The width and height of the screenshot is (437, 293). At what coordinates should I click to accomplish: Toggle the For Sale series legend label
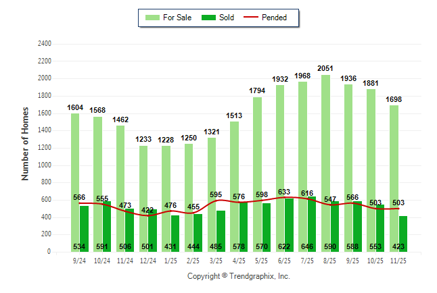click(x=177, y=18)
